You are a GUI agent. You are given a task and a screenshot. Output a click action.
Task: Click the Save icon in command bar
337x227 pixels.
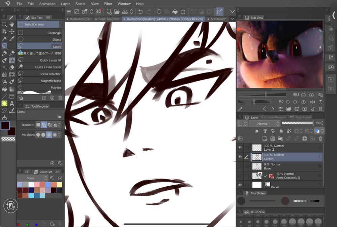[x=125, y=11]
